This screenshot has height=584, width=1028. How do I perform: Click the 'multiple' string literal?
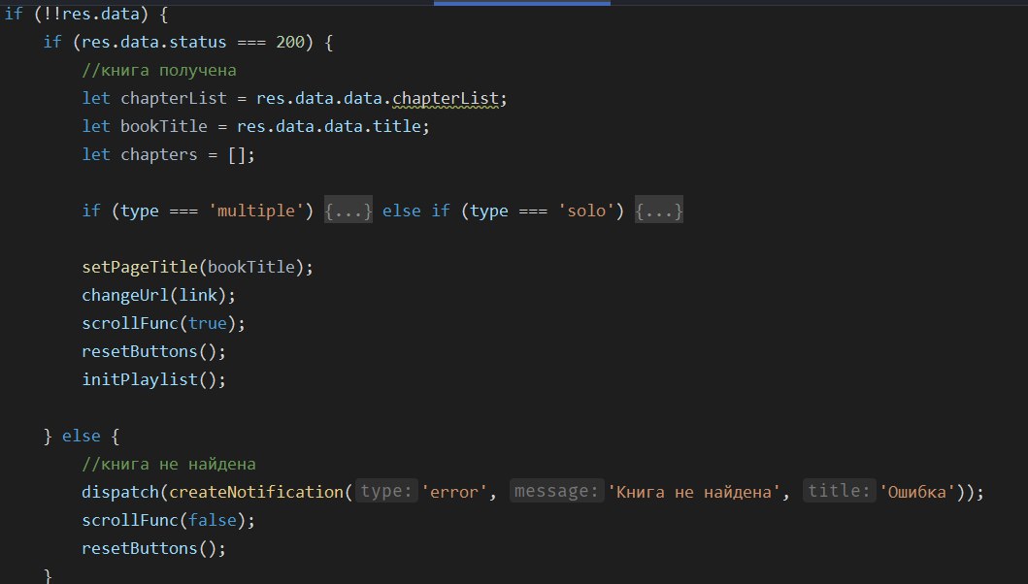click(x=256, y=211)
